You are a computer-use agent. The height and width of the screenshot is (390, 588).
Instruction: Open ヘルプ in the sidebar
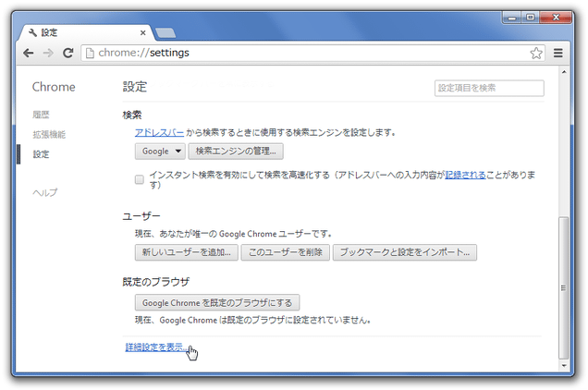(45, 192)
